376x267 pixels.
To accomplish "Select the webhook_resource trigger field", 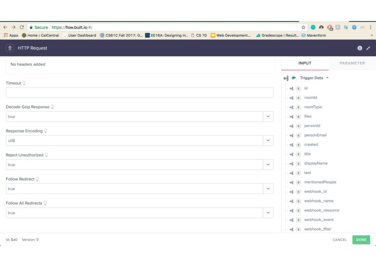I will pyautogui.click(x=321, y=210).
